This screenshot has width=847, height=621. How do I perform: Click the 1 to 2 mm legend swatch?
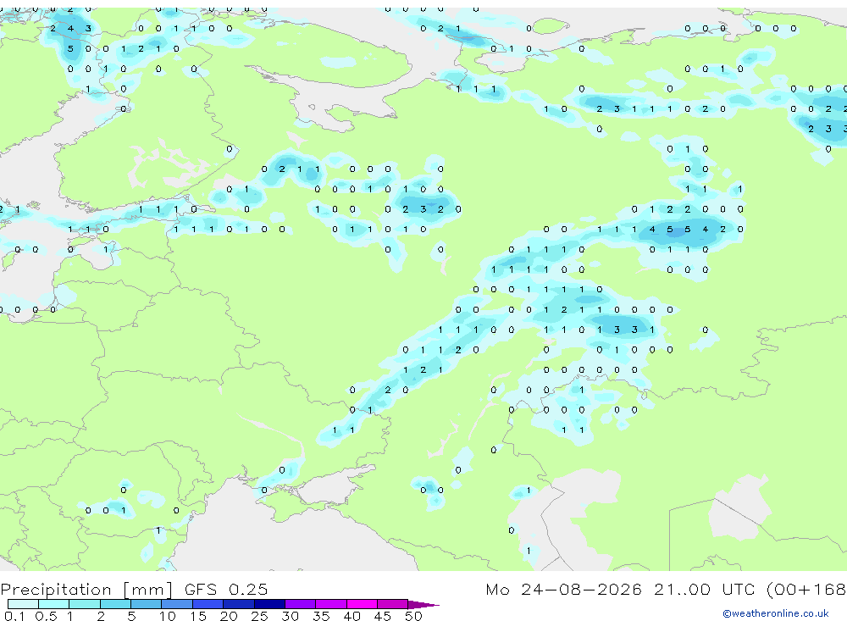(84, 604)
